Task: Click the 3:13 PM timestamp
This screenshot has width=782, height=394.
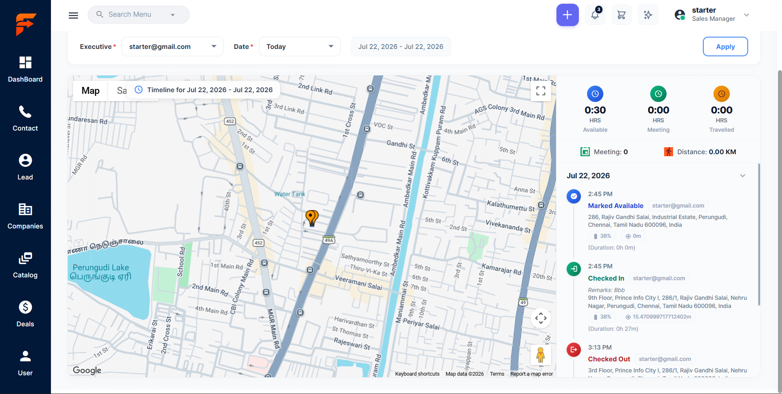Action: point(600,348)
